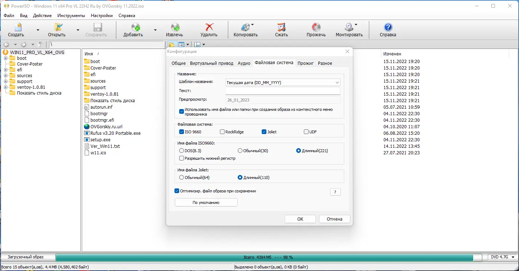This screenshot has width=519, height=271.
Task: Click the Удалить (Delete) red X icon
Action: pos(209,27)
